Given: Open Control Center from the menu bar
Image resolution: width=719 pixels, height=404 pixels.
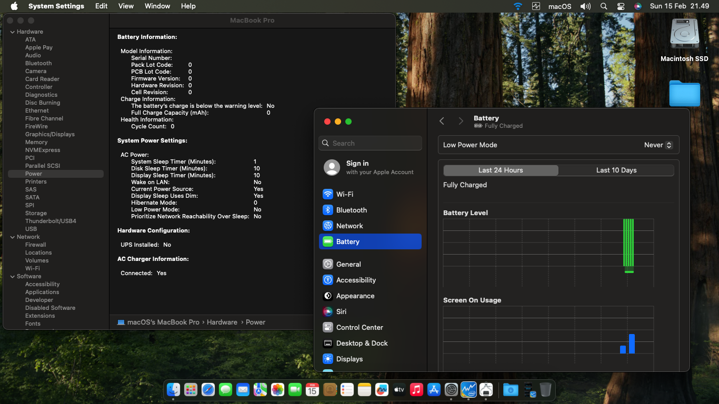Looking at the screenshot, I should tap(621, 6).
